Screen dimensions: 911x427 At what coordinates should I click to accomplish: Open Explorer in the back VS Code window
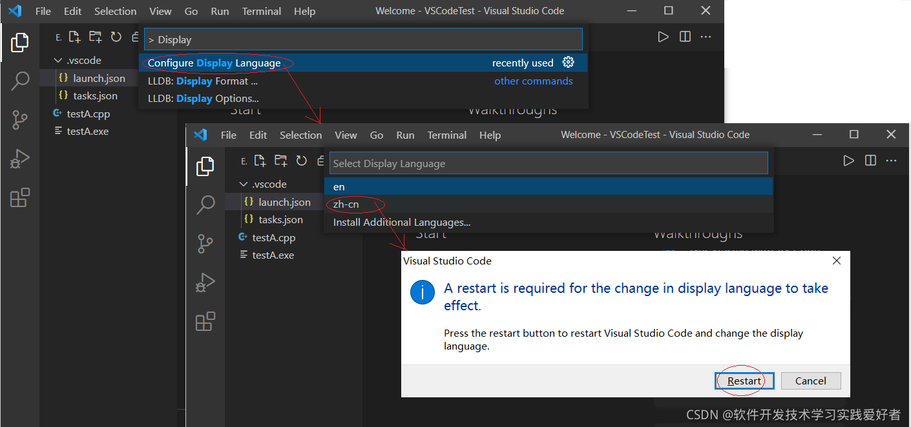tap(20, 43)
